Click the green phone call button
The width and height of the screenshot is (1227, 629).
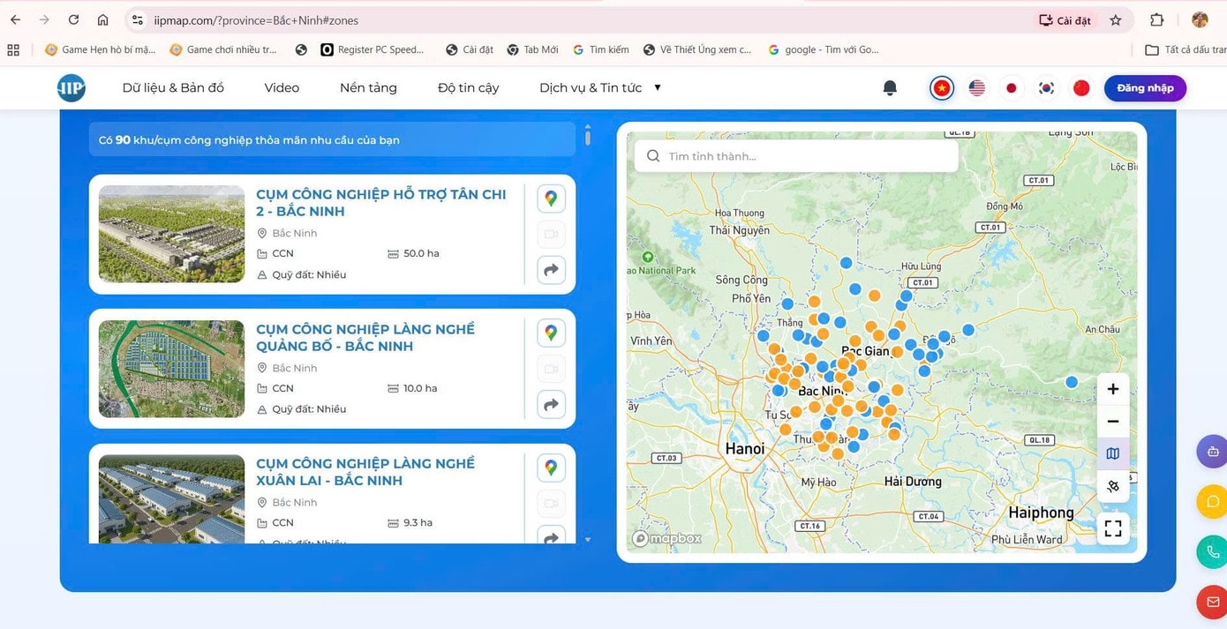tap(1213, 552)
